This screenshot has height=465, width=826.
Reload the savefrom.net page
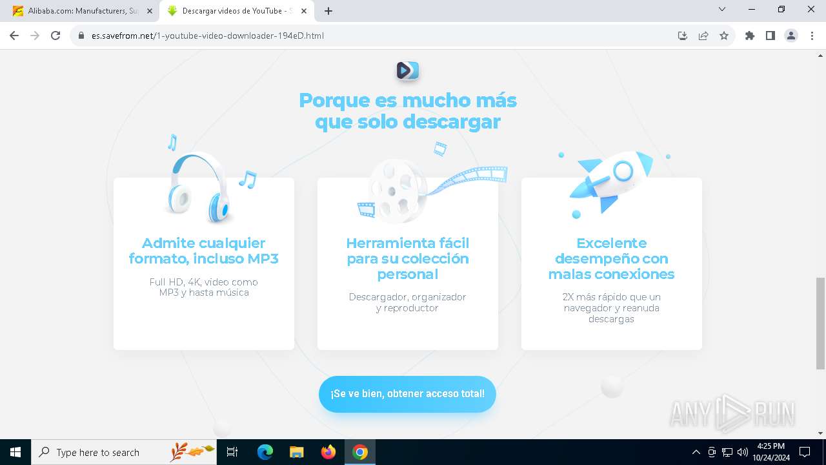(x=55, y=36)
